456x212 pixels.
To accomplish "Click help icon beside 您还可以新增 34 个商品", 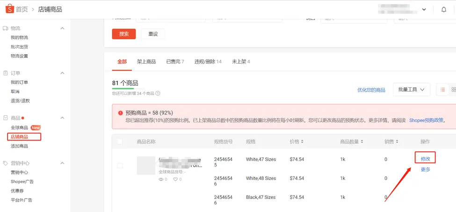I will [x=158, y=93].
